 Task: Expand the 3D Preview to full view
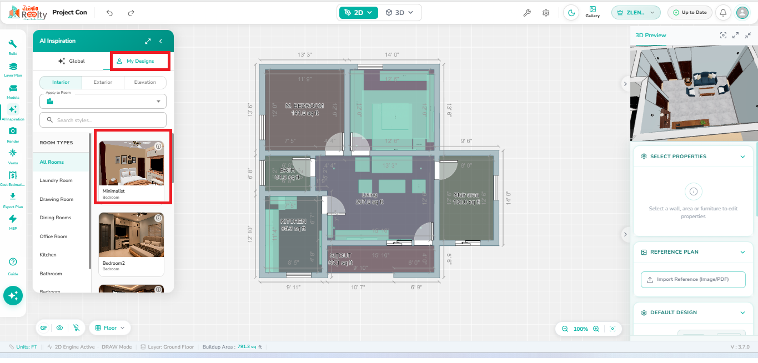pos(735,35)
